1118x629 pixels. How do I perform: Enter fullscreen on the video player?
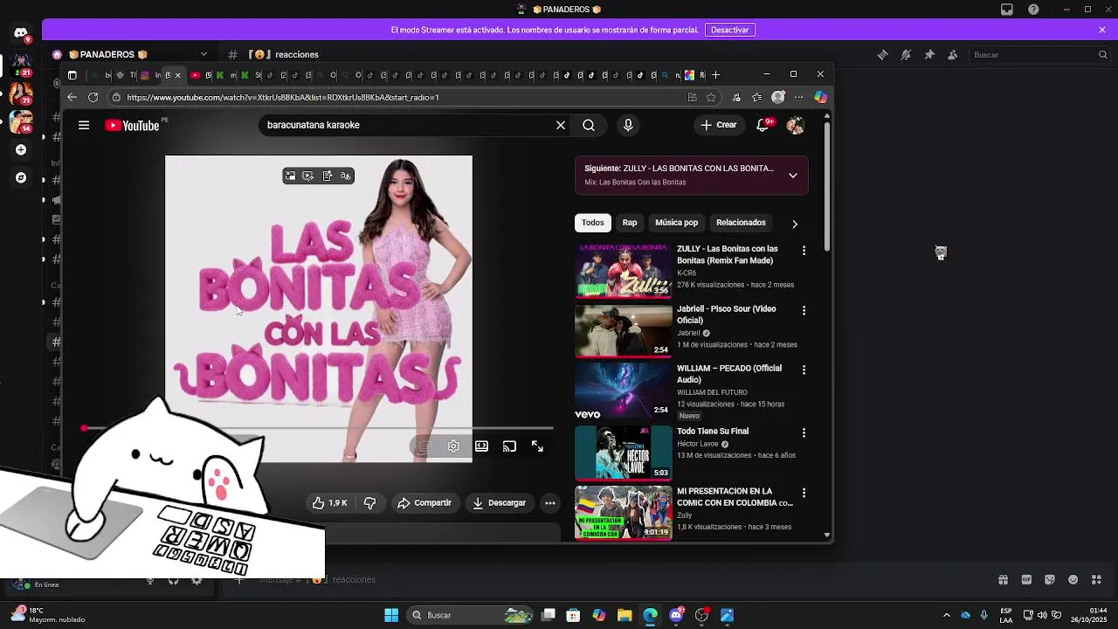point(537,446)
